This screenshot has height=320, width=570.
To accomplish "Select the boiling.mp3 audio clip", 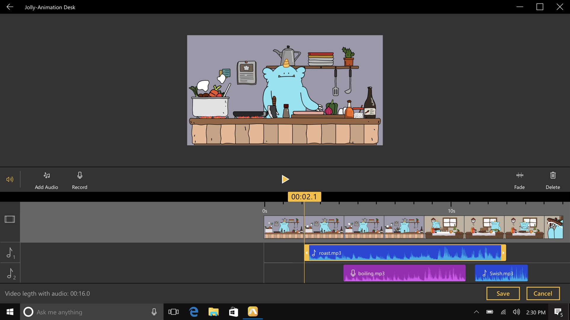I will click(404, 273).
